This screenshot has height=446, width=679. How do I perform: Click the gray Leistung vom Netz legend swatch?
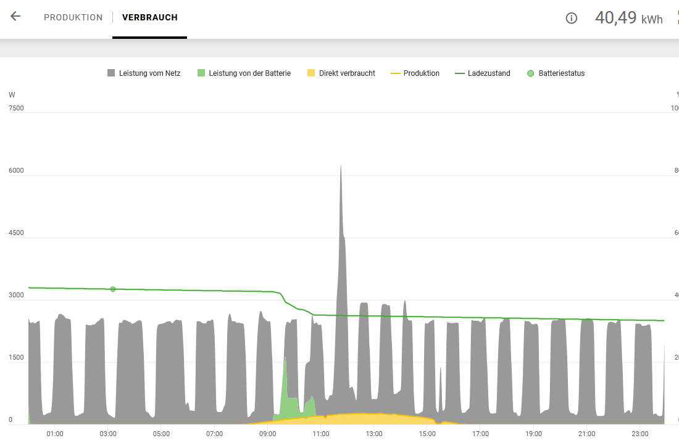click(x=111, y=73)
